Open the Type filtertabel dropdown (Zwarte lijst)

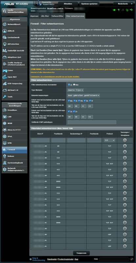click(76, 90)
